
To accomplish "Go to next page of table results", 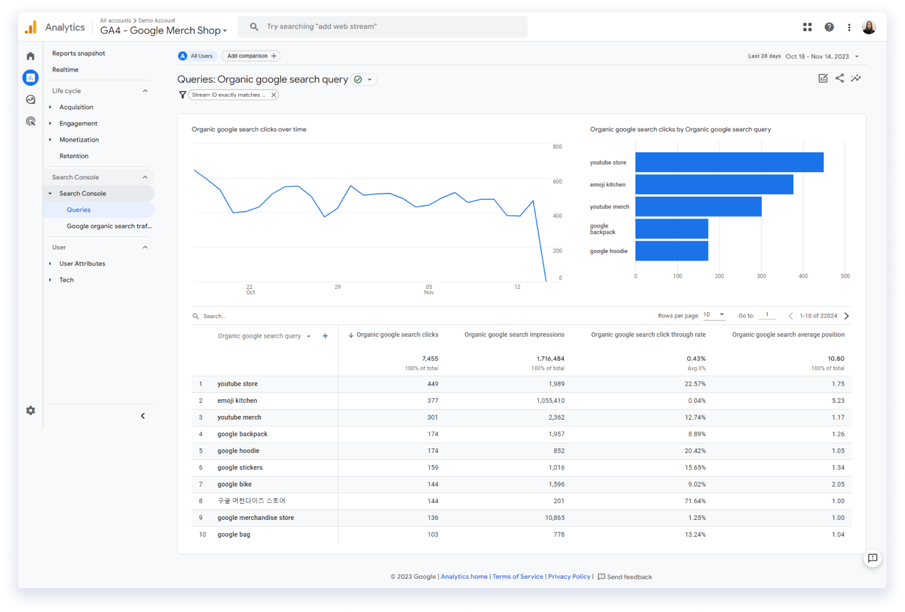I will pos(847,316).
